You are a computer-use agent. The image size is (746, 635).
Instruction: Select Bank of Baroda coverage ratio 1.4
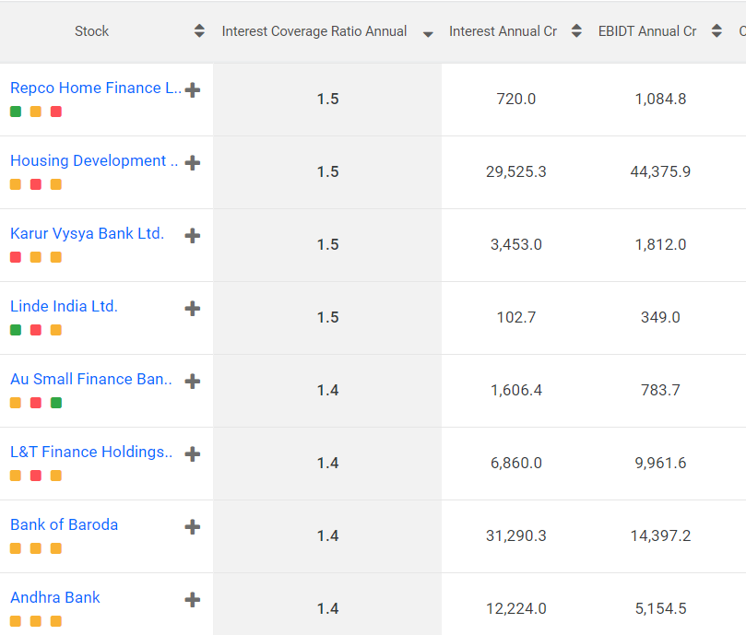(x=327, y=535)
